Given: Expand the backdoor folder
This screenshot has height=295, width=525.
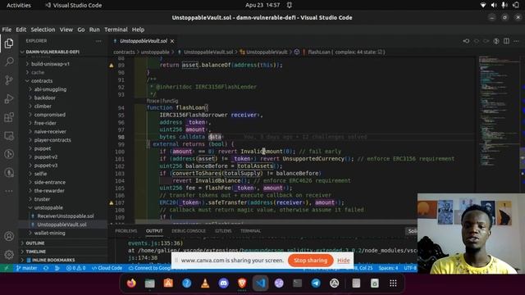Looking at the screenshot, I should (44, 98).
